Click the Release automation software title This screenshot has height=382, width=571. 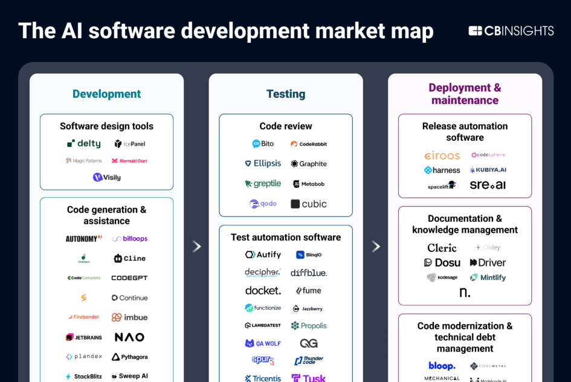[465, 132]
